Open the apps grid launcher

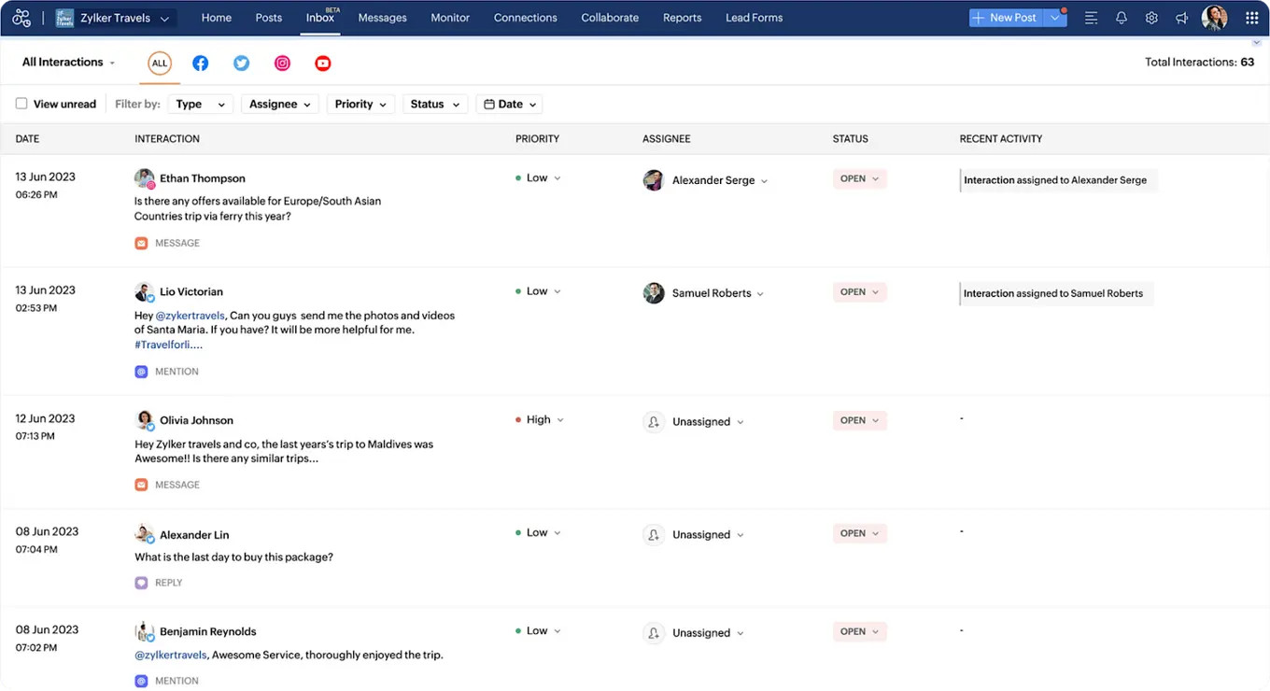pos(1249,17)
